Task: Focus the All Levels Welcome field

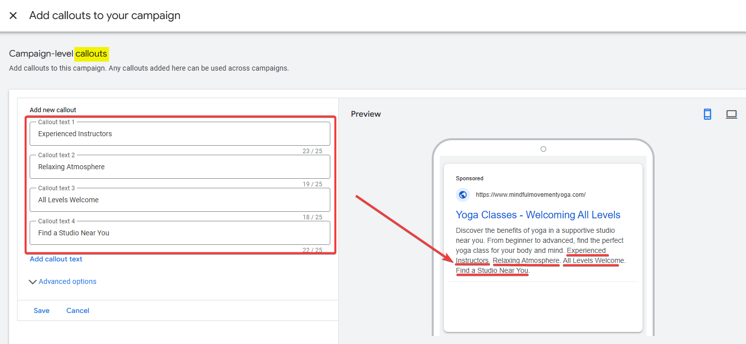Action: tap(180, 200)
